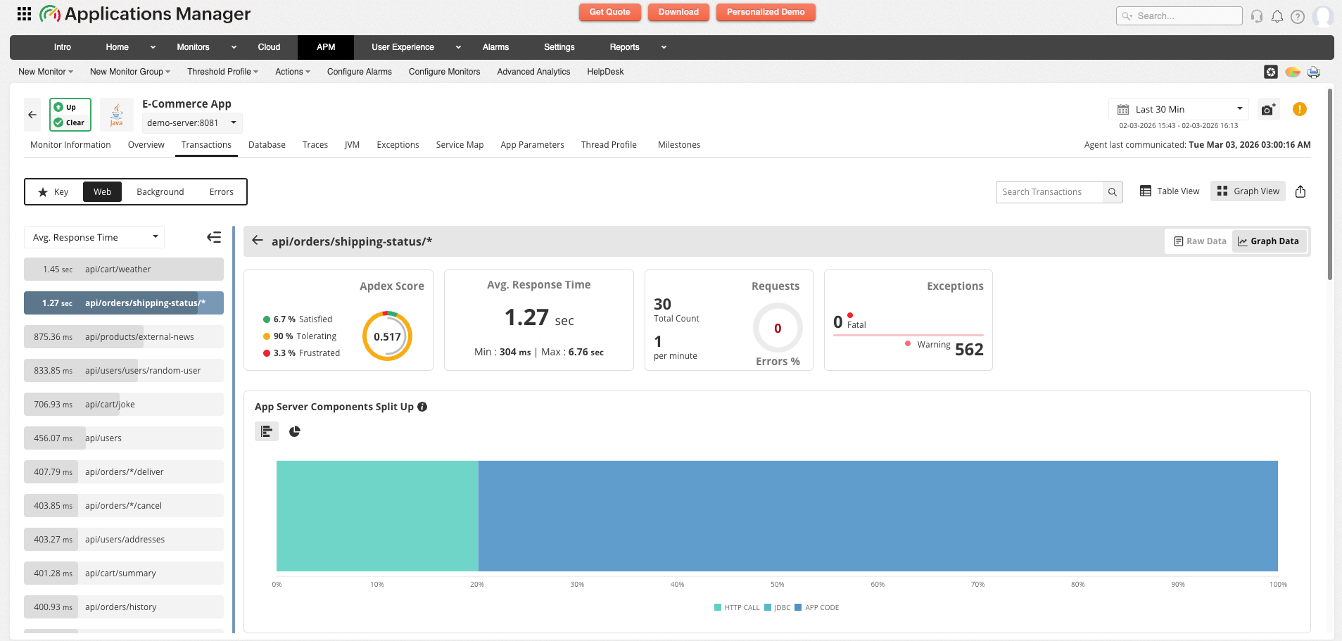This screenshot has width=1342, height=641.
Task: Open the Configure Alarms link
Action: [360, 72]
